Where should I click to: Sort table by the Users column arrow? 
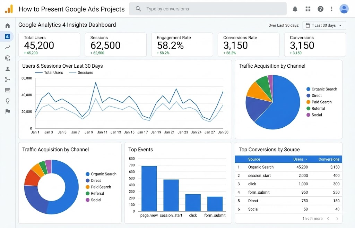306,160
